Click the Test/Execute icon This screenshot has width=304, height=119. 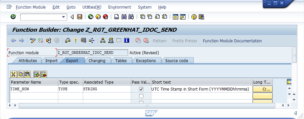point(83,41)
